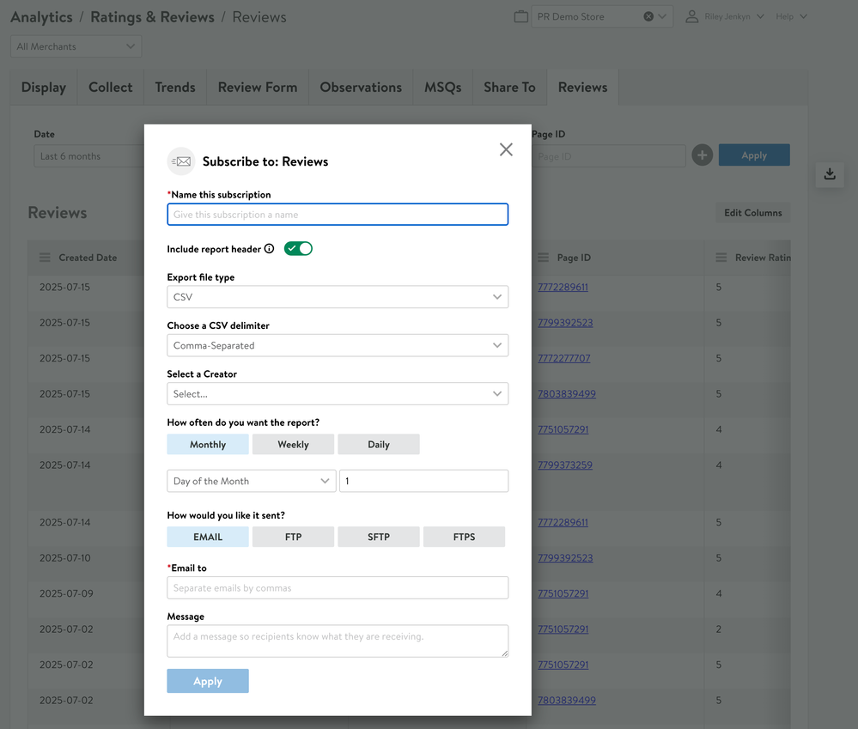Select Weekly report frequency

[x=293, y=444]
